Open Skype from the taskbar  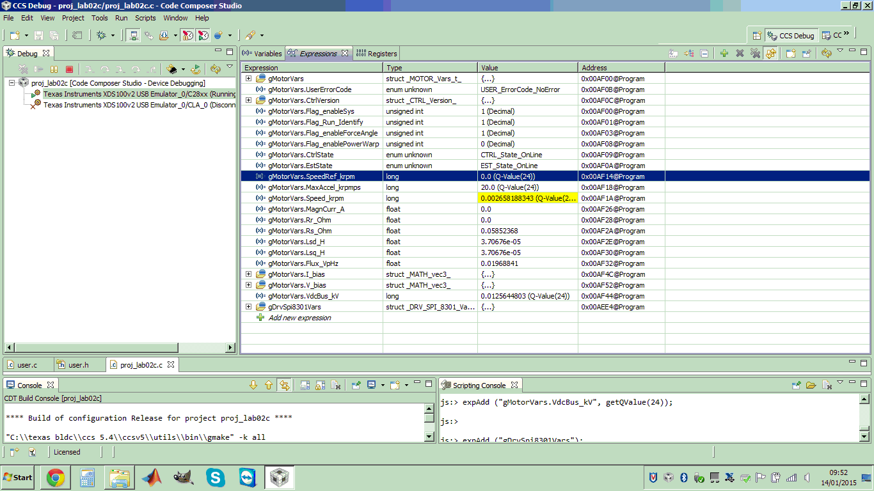click(216, 478)
